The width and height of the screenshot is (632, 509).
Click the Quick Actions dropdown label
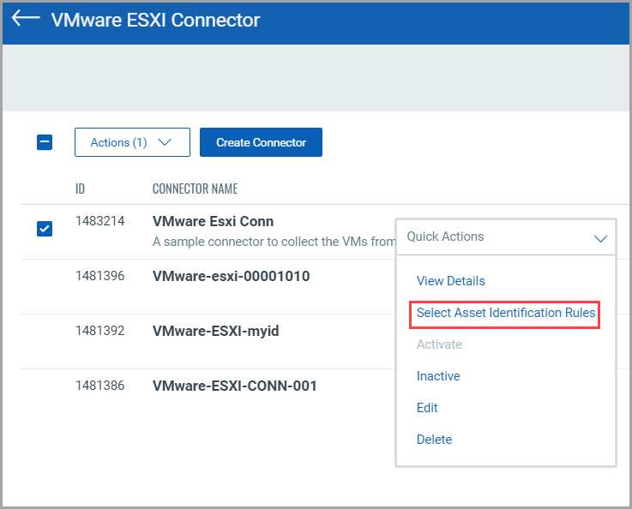[x=445, y=237]
